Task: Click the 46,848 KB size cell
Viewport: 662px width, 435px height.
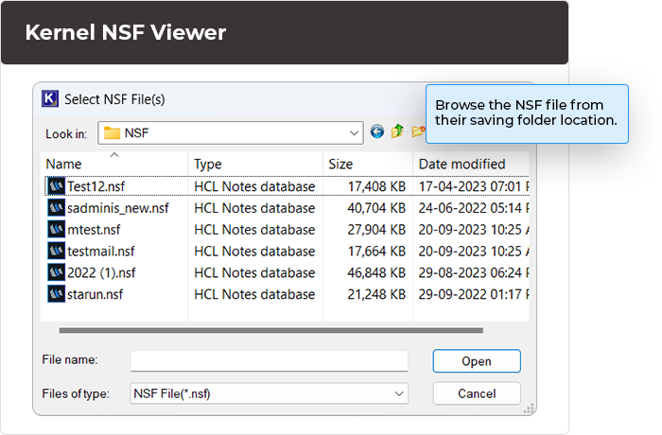Action: pyautogui.click(x=376, y=272)
